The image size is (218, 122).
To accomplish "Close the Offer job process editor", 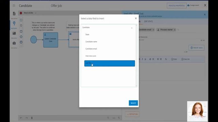I will [x=205, y=5].
